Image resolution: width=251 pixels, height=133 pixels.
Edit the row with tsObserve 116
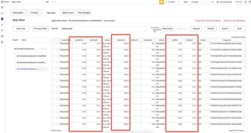tap(57, 74)
